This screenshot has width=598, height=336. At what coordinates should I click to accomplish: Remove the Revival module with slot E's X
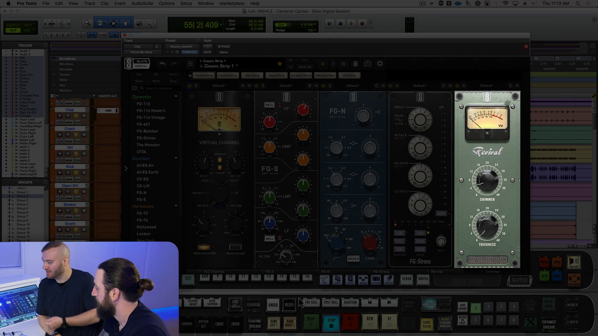coord(517,86)
